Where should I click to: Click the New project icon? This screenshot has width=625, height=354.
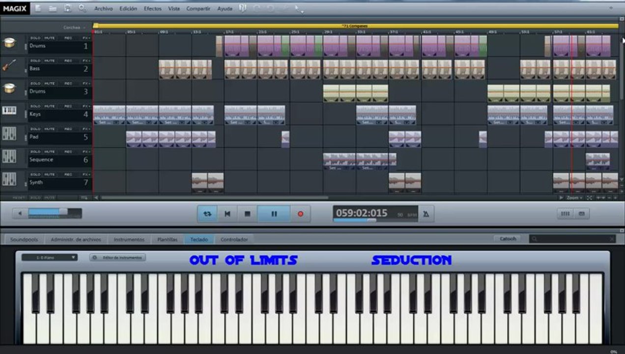[38, 8]
